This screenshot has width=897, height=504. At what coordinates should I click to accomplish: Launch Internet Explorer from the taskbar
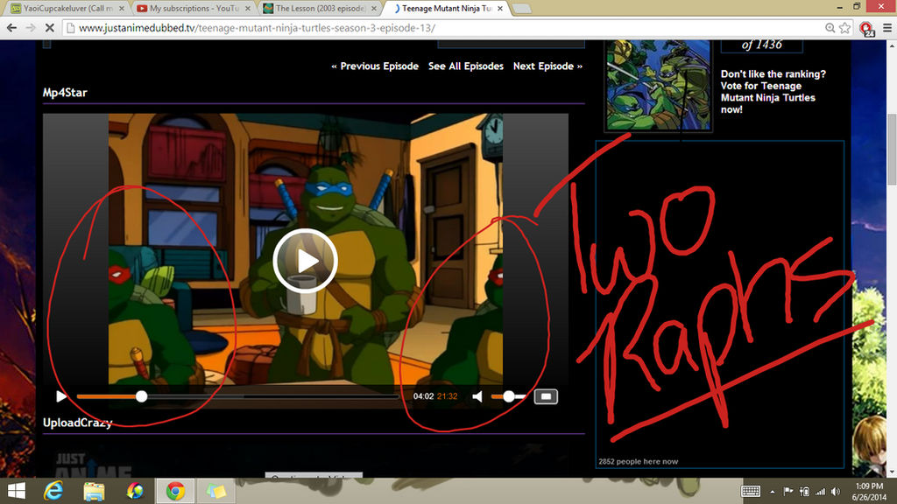tap(53, 491)
